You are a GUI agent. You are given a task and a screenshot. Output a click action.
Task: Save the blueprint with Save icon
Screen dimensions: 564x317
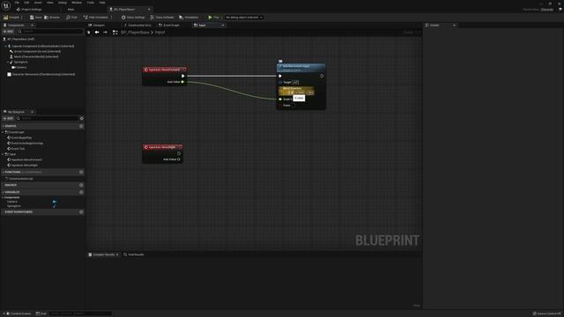click(x=35, y=18)
